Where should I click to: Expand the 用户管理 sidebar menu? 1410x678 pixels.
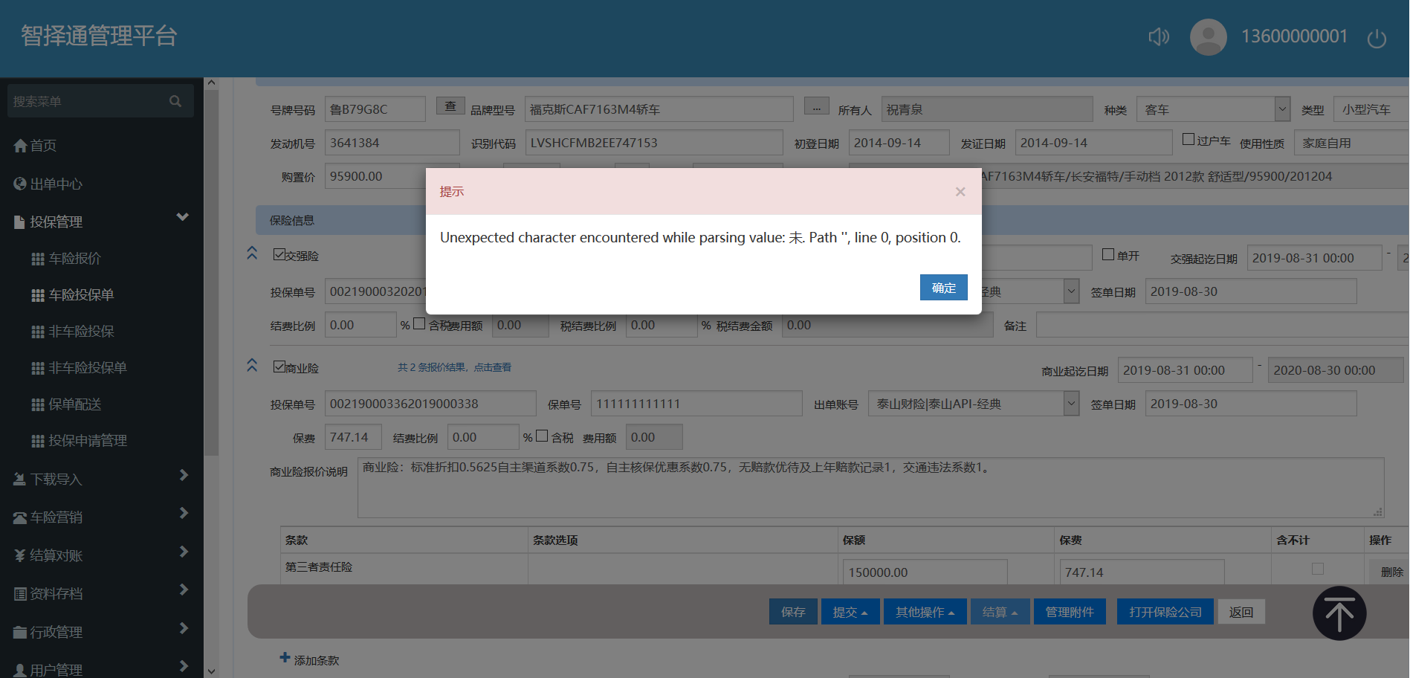[102, 669]
